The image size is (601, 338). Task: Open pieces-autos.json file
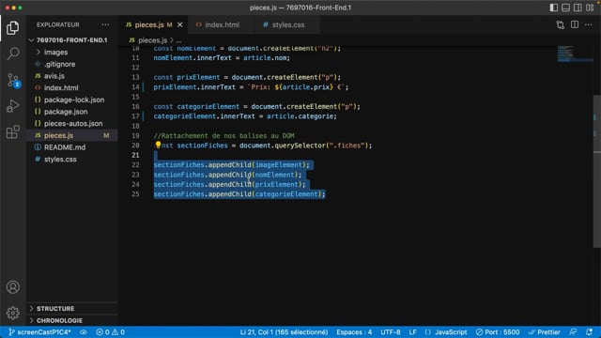coord(72,123)
